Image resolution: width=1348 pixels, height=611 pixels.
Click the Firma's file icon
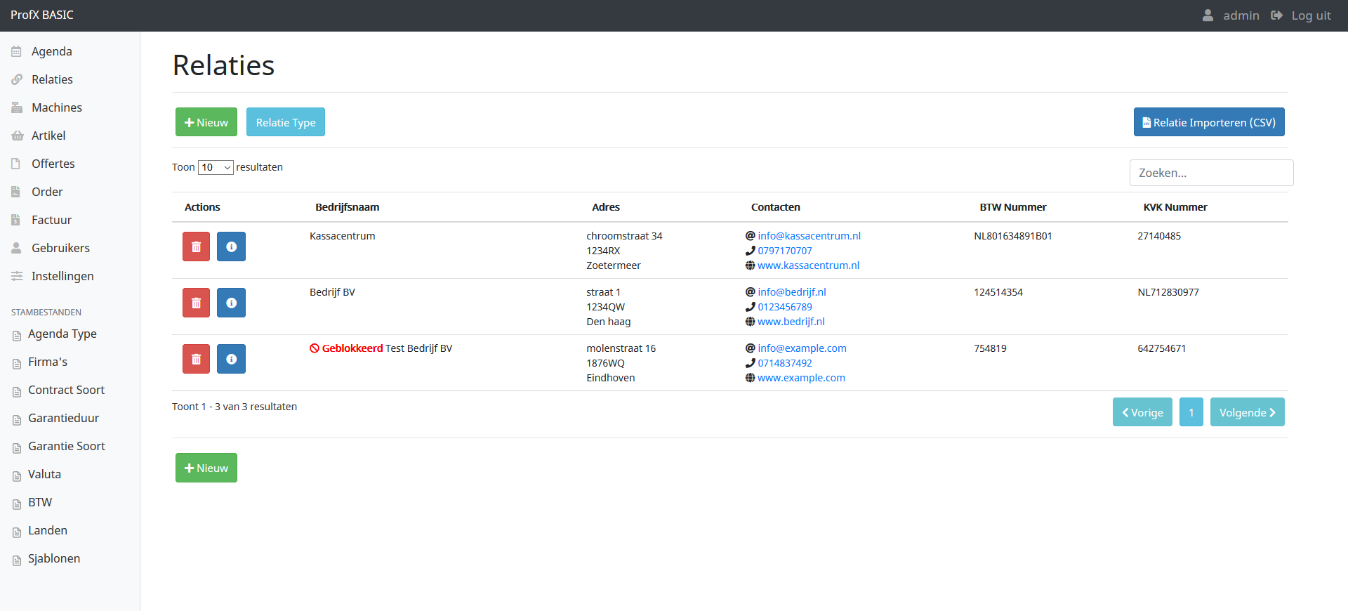[17, 364]
